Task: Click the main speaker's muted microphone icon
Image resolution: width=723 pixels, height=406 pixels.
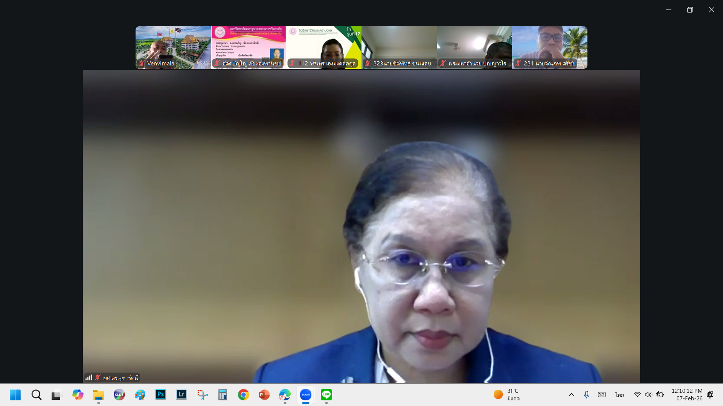Action: (x=98, y=377)
